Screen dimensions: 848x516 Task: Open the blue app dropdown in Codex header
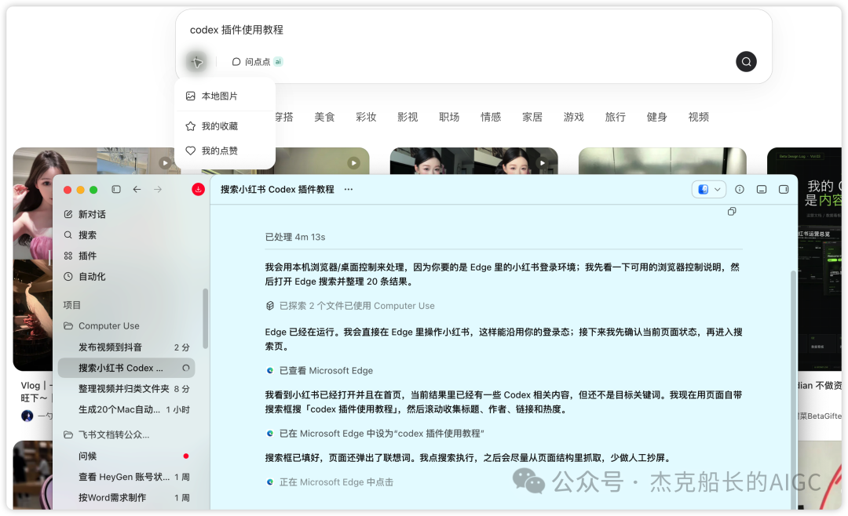coord(708,190)
